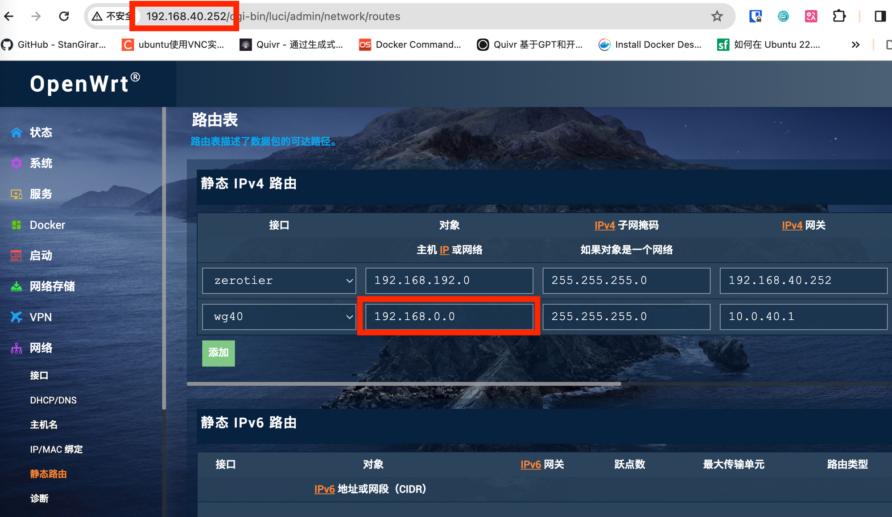Click the OpenWrt logo

click(x=85, y=83)
